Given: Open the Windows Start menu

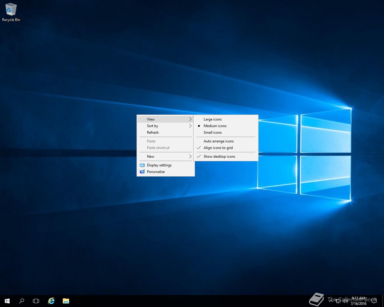Looking at the screenshot, I should point(7,301).
